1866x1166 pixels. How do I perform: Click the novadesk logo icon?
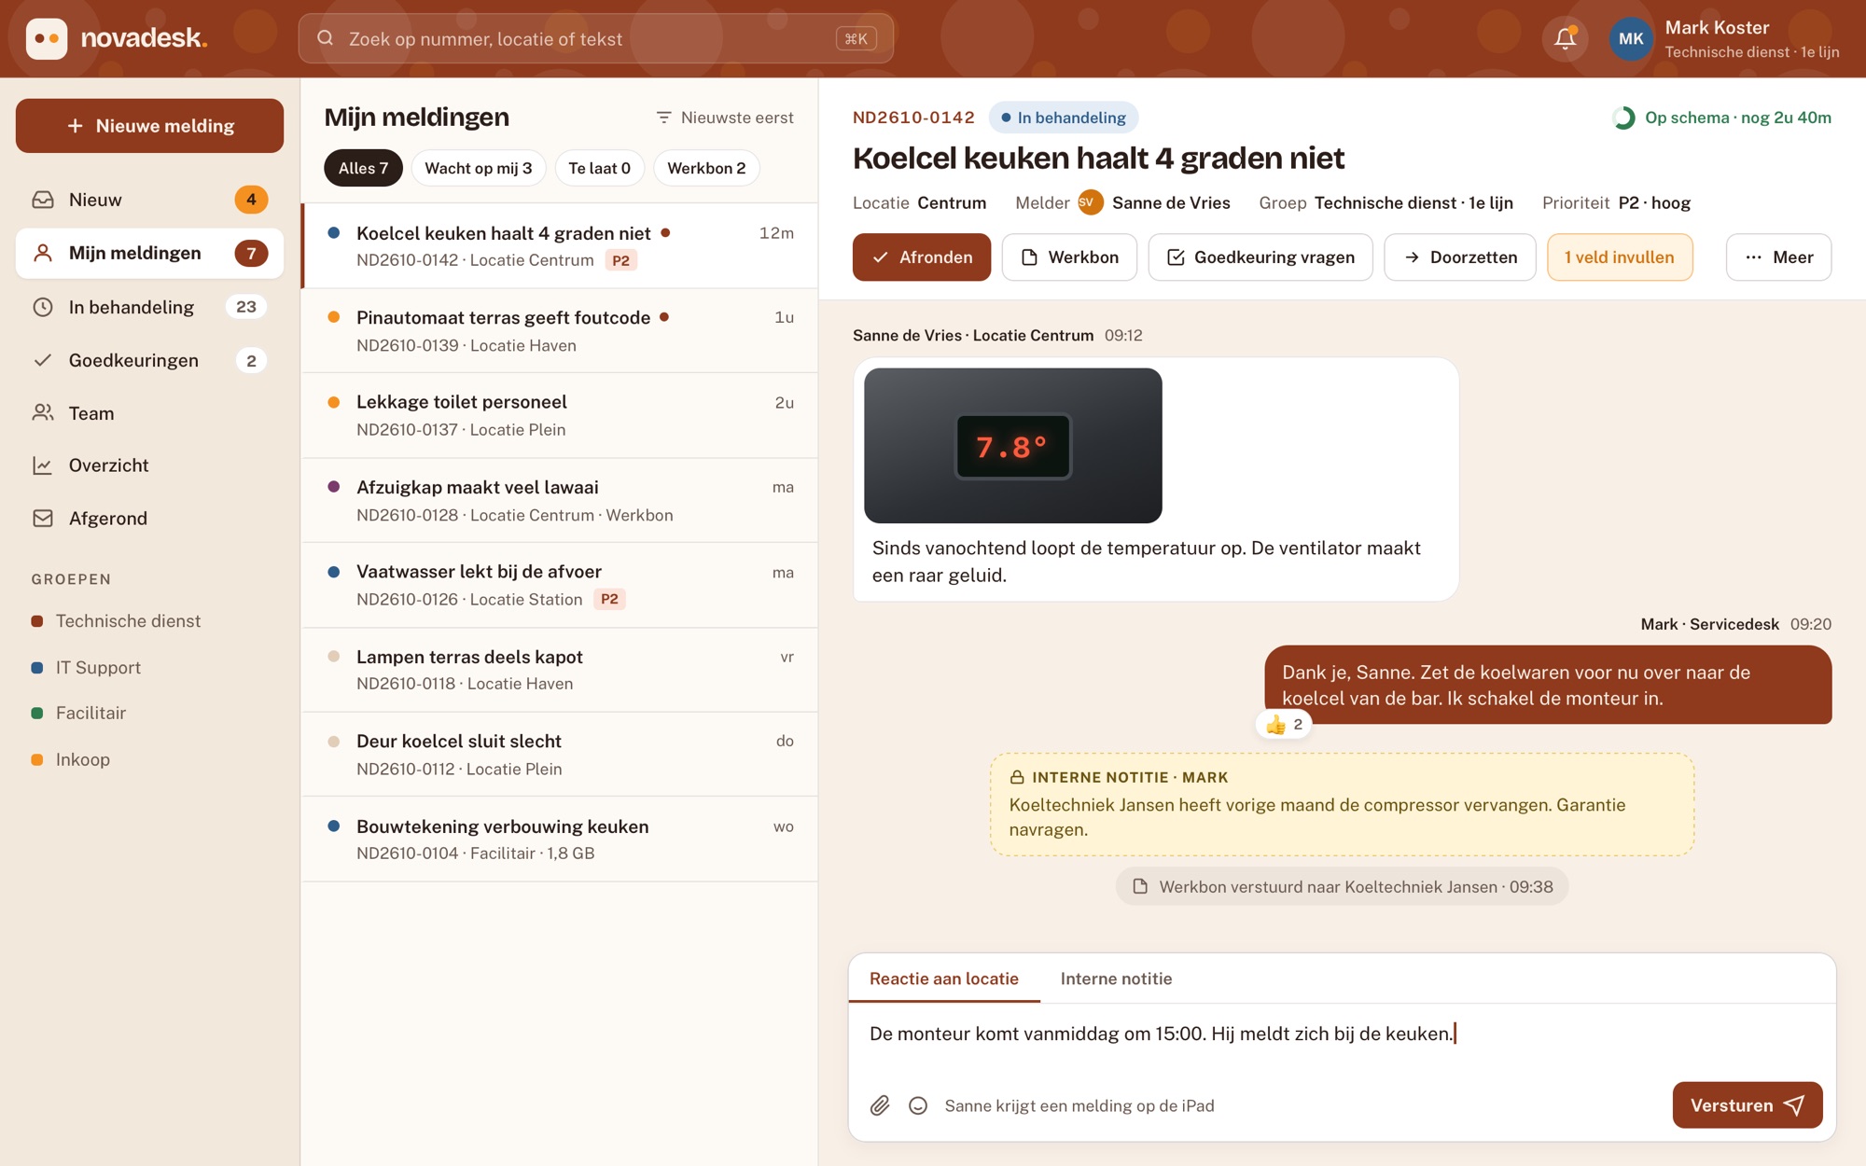47,38
